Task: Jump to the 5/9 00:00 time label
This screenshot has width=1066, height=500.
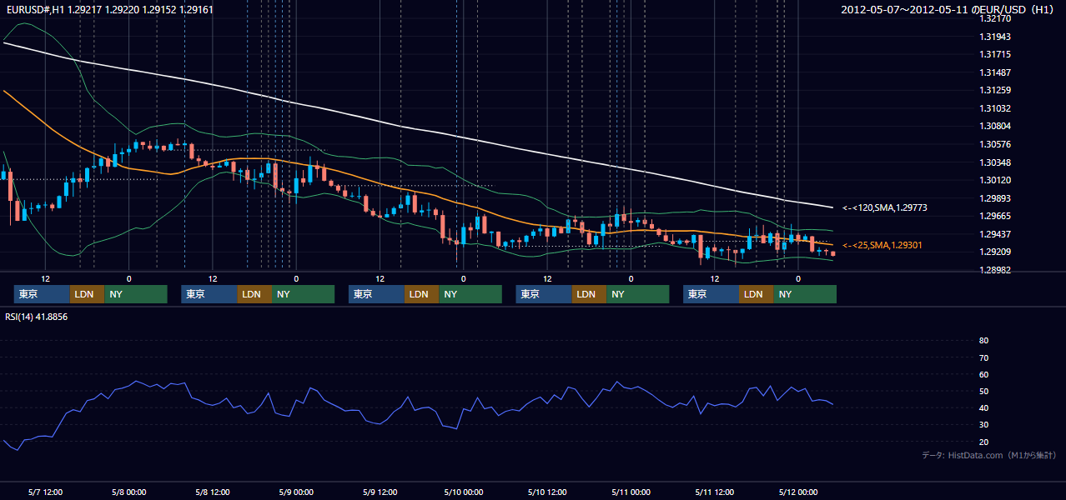Action: click(296, 492)
